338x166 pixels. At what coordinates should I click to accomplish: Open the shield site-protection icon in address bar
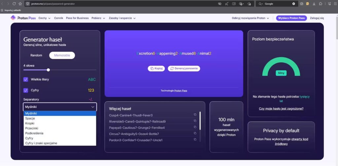point(28,4)
